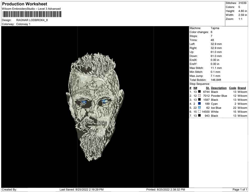
Task: Click the barcode under the header
Action: (31, 14)
